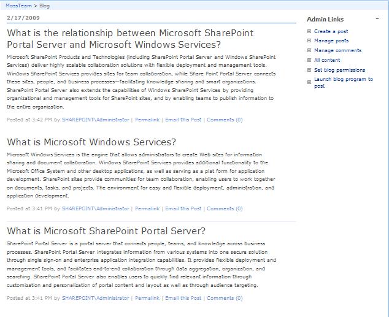389x317 pixels.
Task: Collapse the Admin Links section
Action: coord(377,18)
